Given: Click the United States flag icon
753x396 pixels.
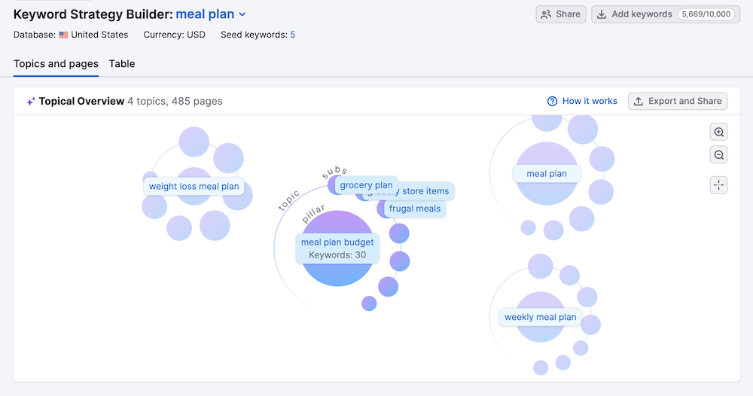Looking at the screenshot, I should click(63, 35).
